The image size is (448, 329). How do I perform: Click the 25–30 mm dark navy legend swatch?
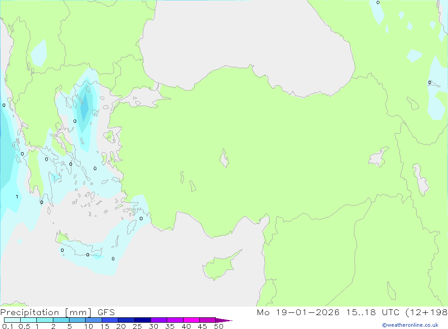[142, 320]
